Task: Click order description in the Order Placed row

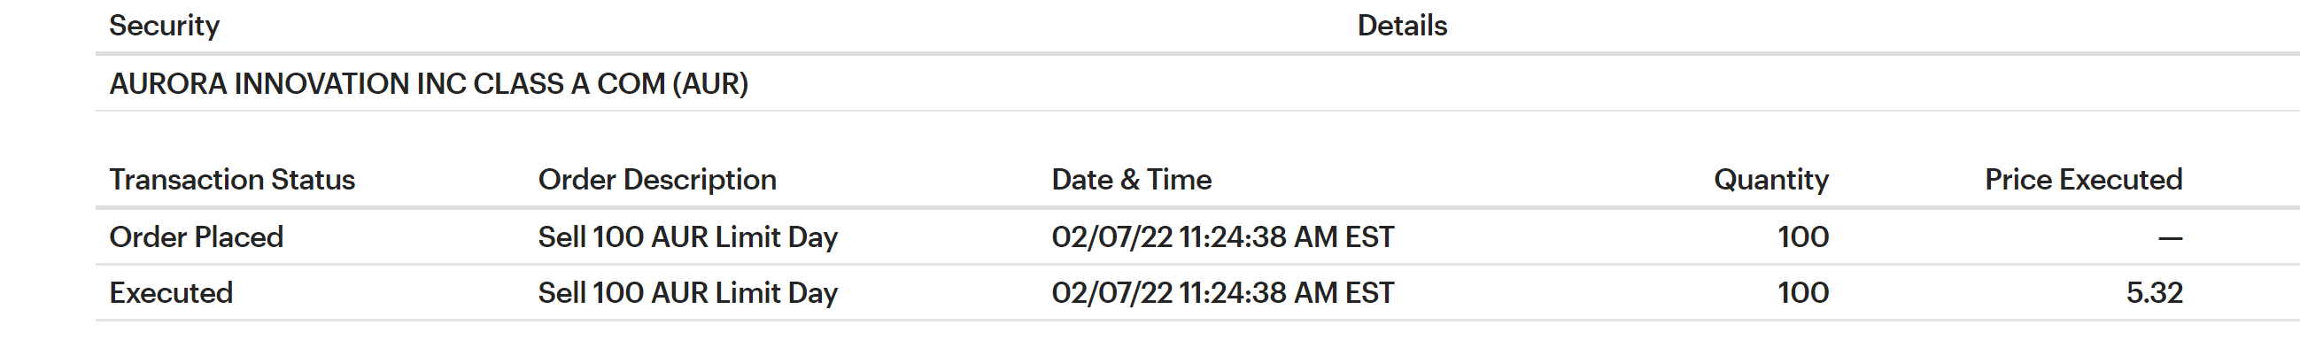Action: point(687,236)
